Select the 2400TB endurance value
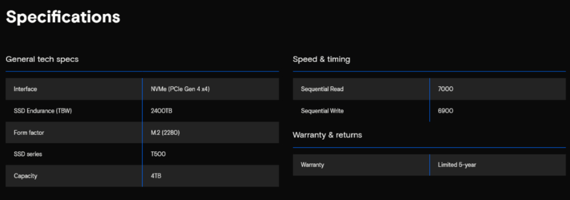 [x=161, y=111]
